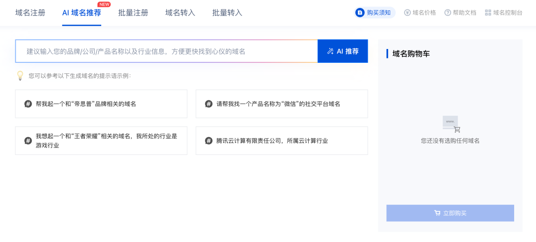The height and width of the screenshot is (242, 536).
Task: Open the 帮助文档 link
Action: [460, 12]
